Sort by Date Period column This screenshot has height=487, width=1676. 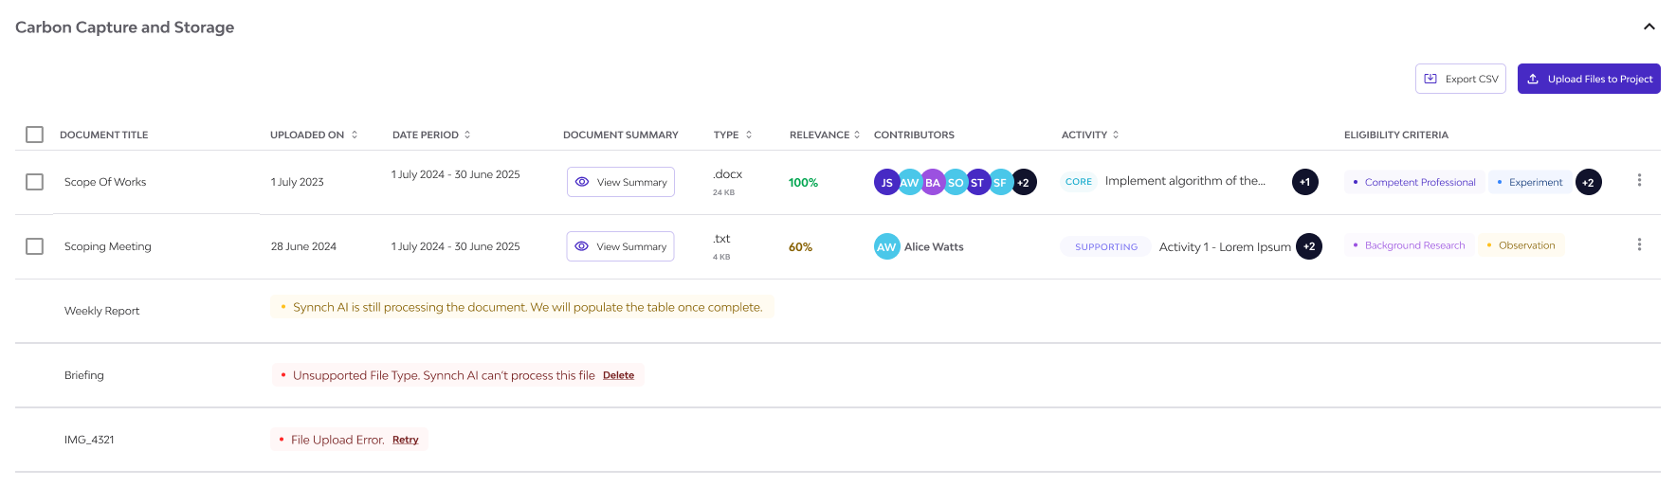(x=431, y=135)
